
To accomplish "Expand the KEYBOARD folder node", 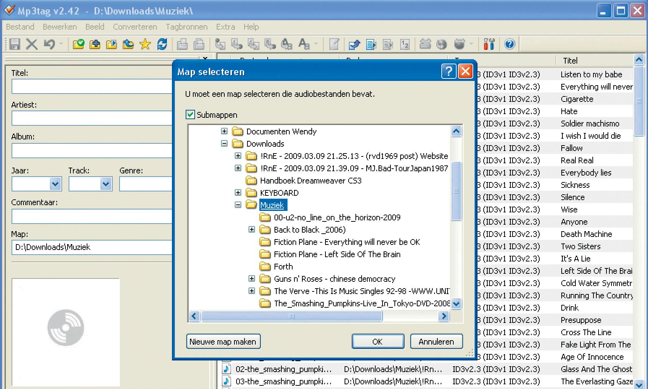I will (x=238, y=193).
